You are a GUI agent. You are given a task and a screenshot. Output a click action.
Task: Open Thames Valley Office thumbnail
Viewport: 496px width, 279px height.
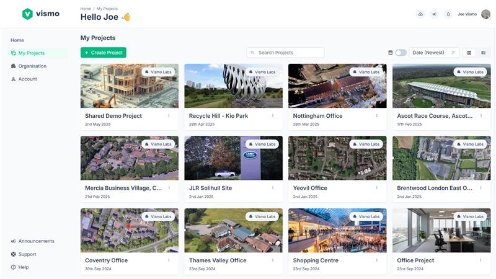click(x=234, y=230)
